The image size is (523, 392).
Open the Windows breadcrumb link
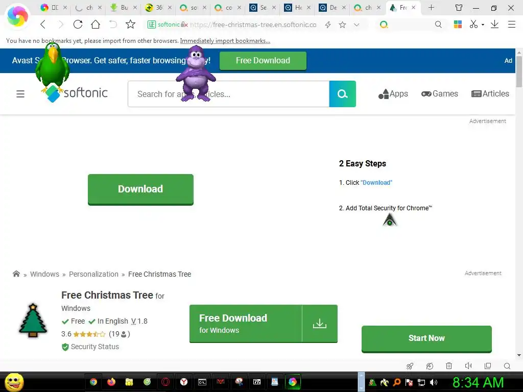tap(45, 274)
